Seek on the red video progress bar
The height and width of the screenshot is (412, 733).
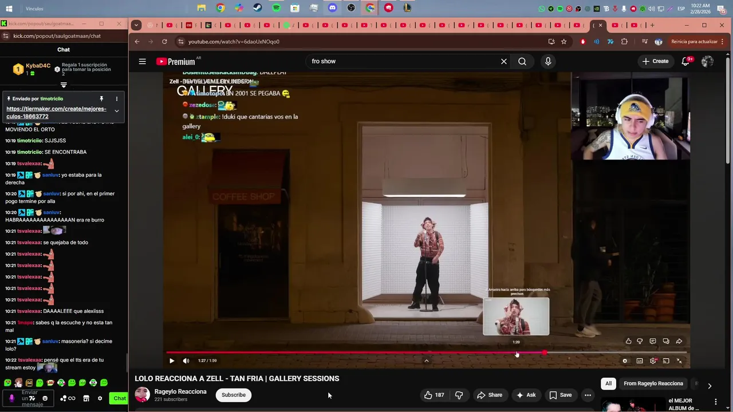426,352
